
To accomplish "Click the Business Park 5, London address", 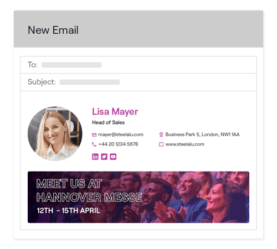I will [x=202, y=134].
